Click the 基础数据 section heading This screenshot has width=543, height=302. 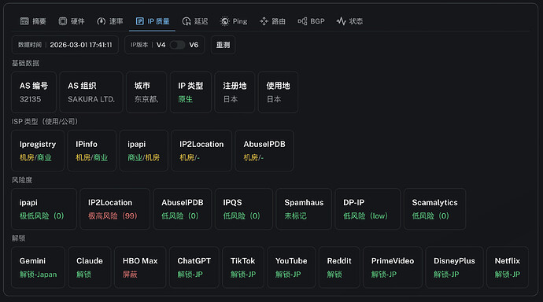[26, 63]
